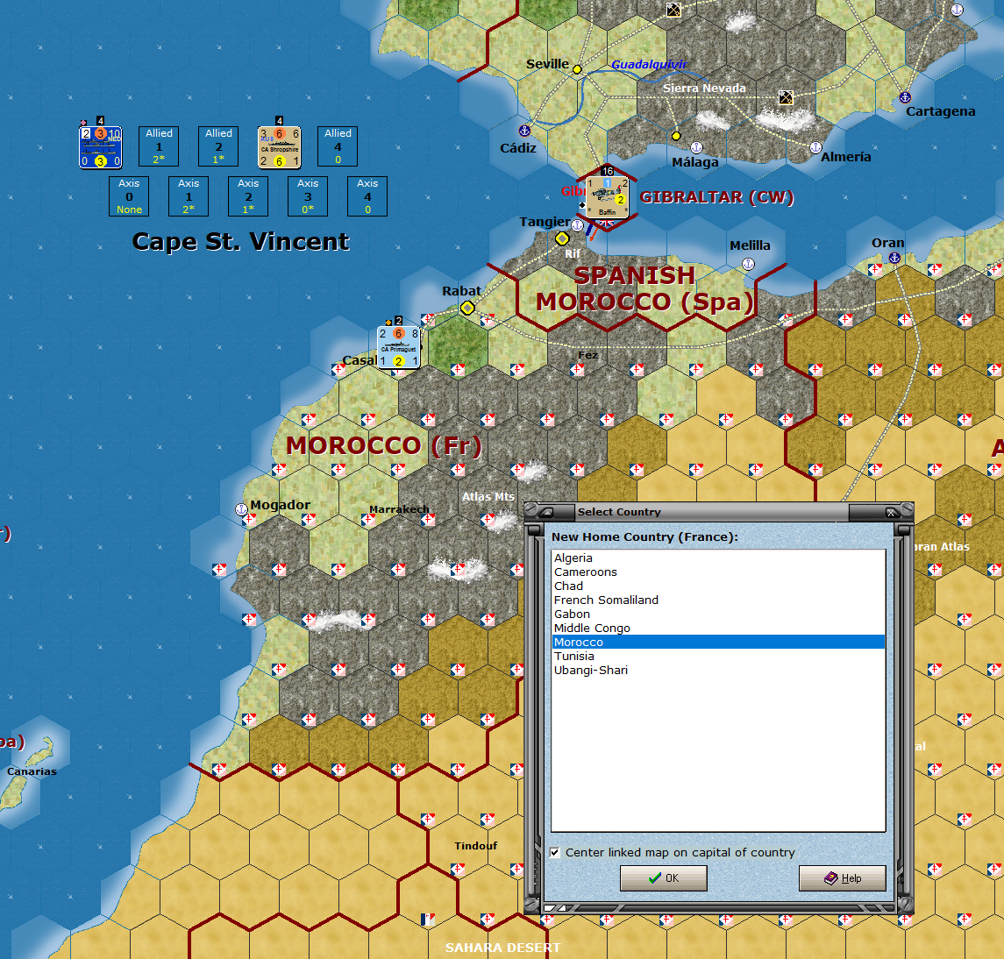Toggle Center linked map on capital checkbox
1004x959 pixels.
tap(555, 852)
